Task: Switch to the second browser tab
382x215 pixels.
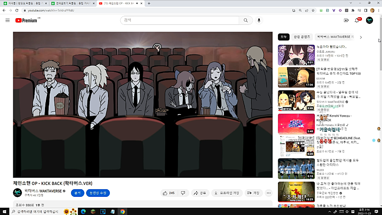Action: [72, 3]
